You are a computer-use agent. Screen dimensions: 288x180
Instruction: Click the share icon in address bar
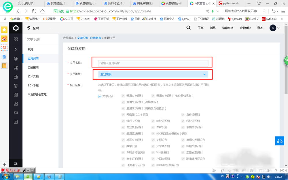[x=208, y=11]
